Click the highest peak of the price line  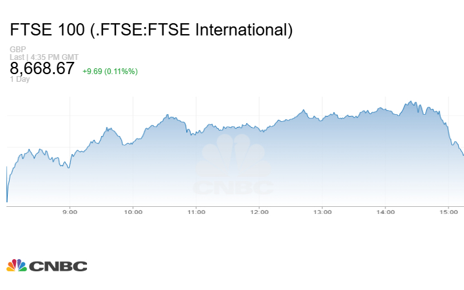pyautogui.click(x=410, y=101)
